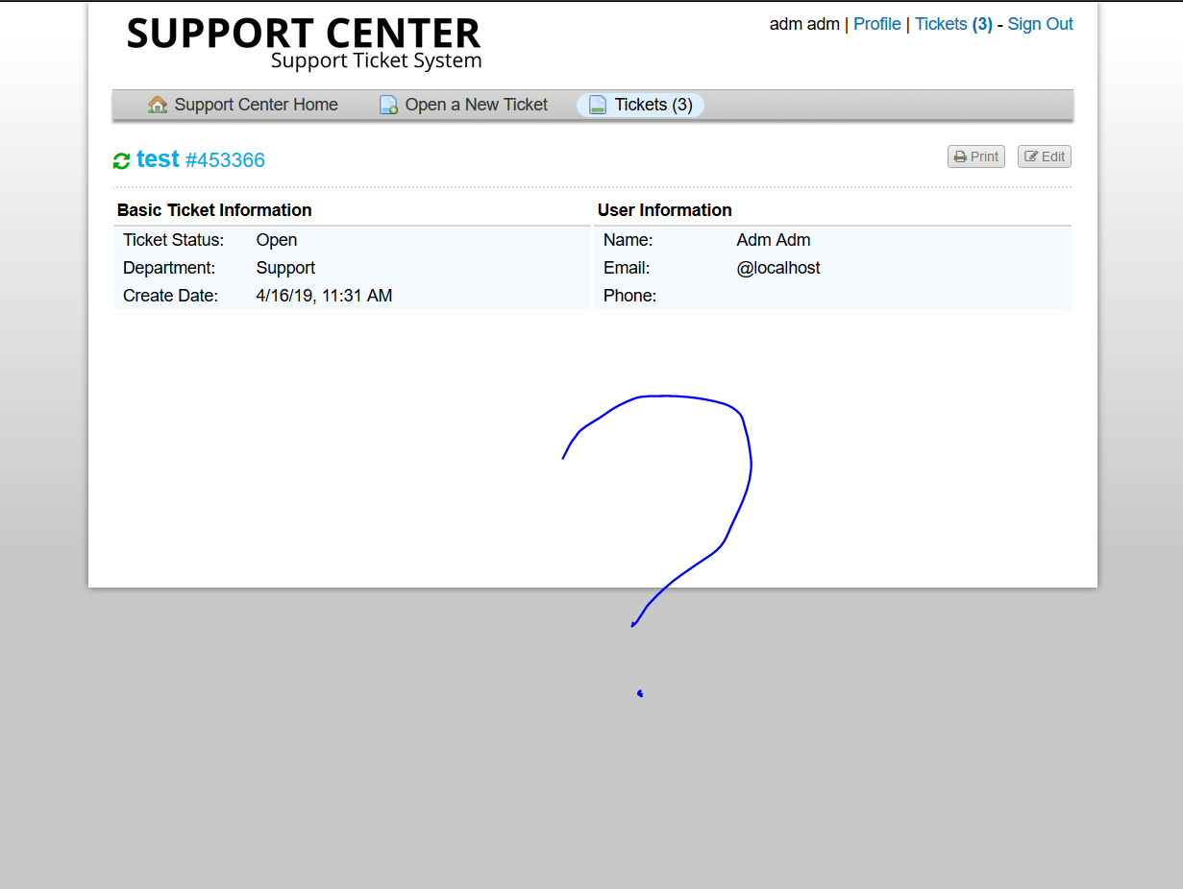The image size is (1183, 889).
Task: Open the Tickets (3) link in the top-right header
Action: point(952,24)
